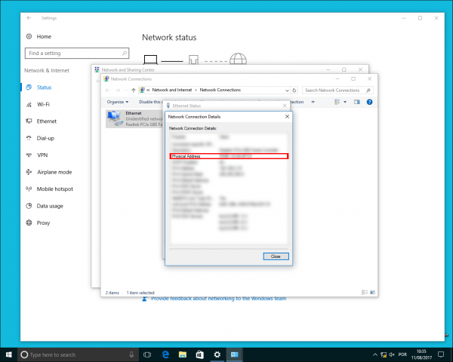The width and height of the screenshot is (453, 362).
Task: Click the Settings search magnifier icon
Action: pyautogui.click(x=125, y=53)
